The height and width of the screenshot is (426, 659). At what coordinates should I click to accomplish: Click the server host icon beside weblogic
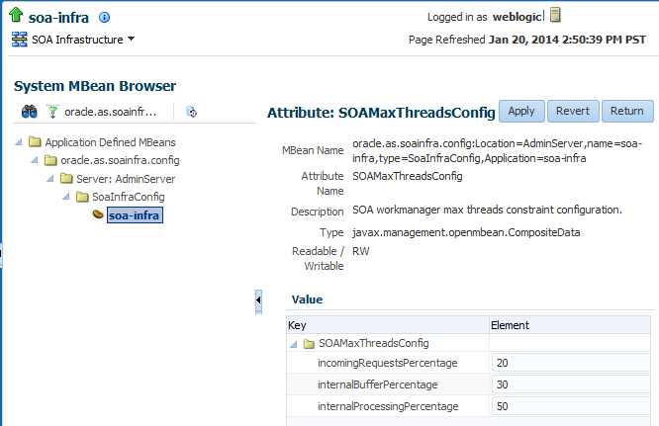pyautogui.click(x=555, y=15)
